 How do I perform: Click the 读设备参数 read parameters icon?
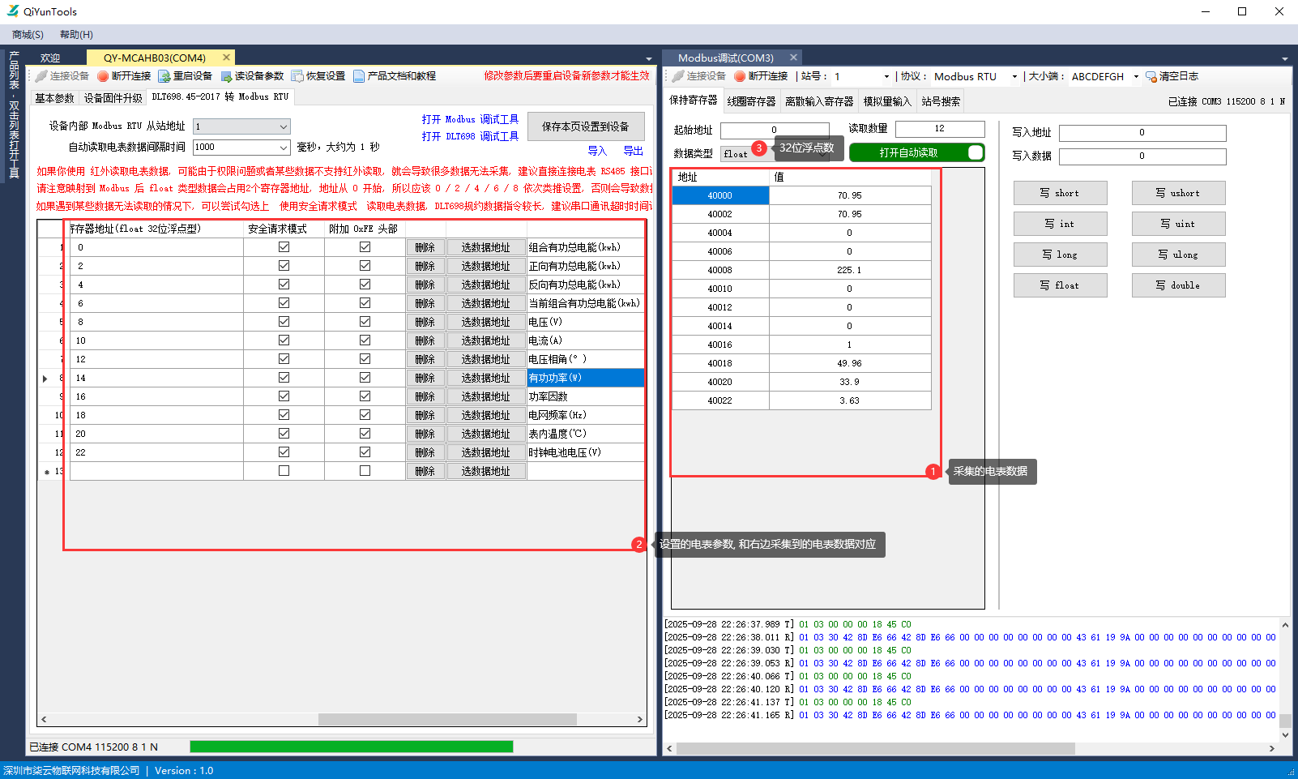226,76
